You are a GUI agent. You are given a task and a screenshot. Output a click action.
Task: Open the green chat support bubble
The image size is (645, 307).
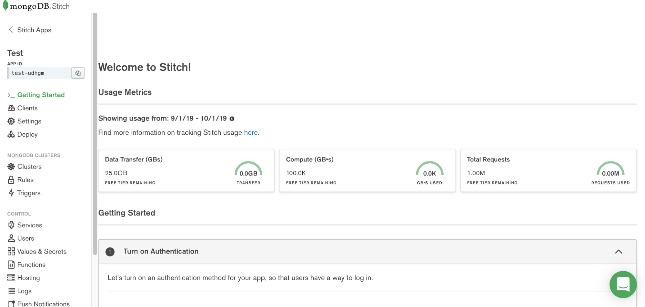coord(623,284)
